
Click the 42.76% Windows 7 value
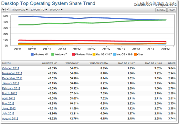[x=74, y=119]
